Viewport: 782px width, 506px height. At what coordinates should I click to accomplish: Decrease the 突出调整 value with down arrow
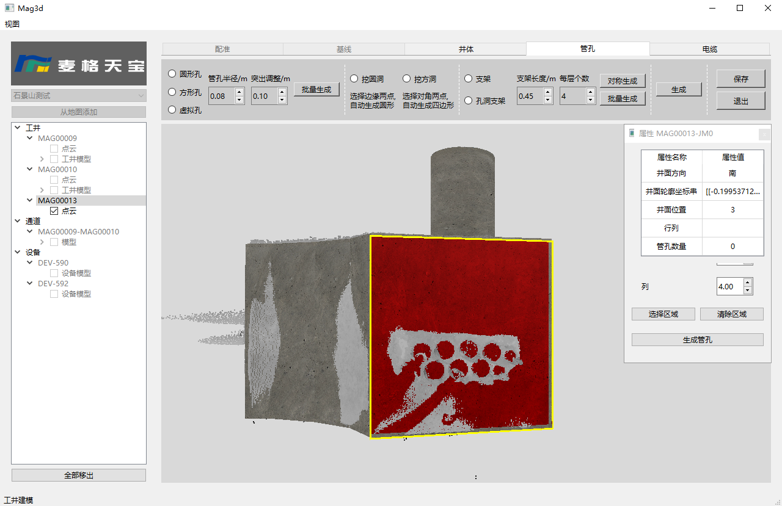(282, 100)
